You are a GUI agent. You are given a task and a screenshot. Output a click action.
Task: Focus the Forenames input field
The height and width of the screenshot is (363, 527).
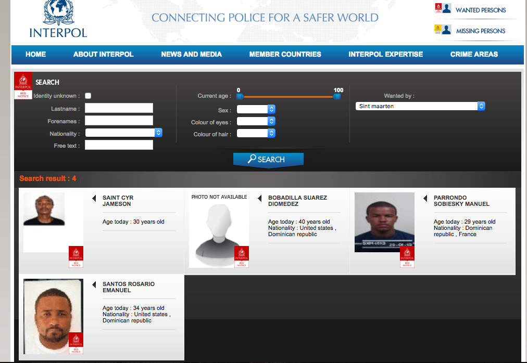[119, 121]
